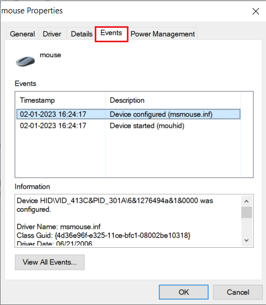Switch to the General tab
This screenshot has width=266, height=305.
pos(22,34)
